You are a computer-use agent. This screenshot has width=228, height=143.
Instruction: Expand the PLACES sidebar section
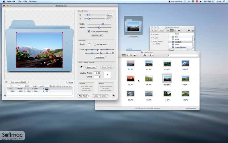point(151,38)
